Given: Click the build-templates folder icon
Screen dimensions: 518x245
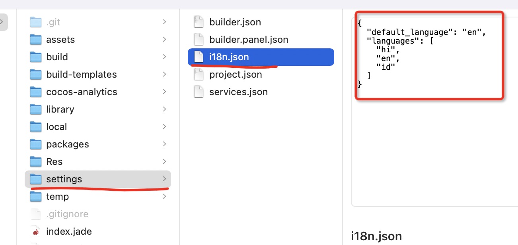Looking at the screenshot, I should (36, 75).
